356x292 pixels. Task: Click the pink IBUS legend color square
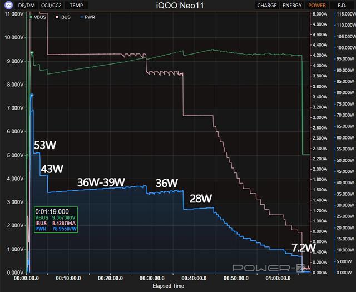[57, 17]
